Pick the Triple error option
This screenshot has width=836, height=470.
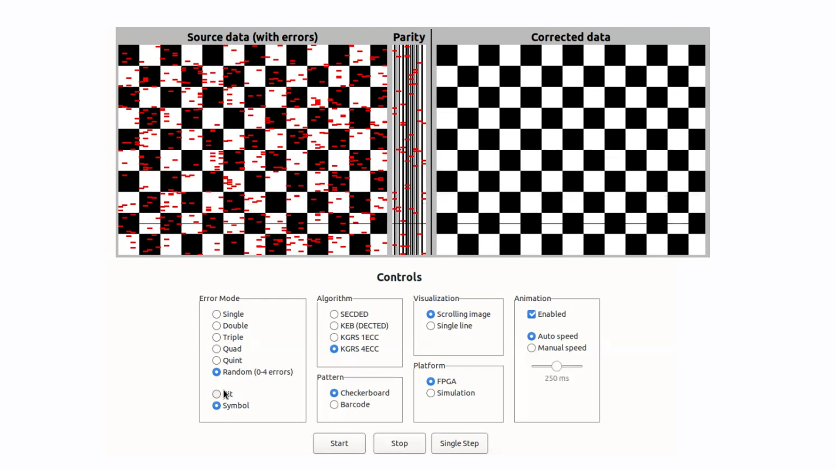pos(216,337)
